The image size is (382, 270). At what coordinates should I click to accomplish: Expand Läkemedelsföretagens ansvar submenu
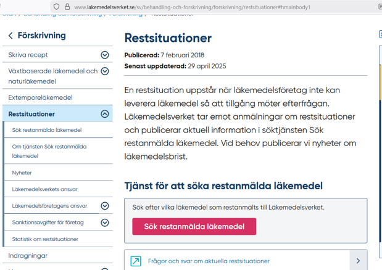pyautogui.click(x=105, y=206)
